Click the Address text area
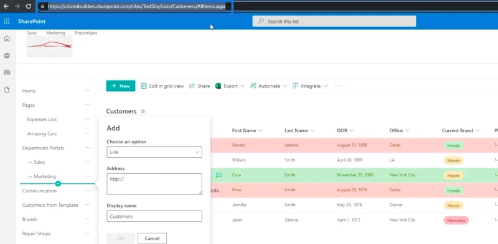Image resolution: width=498 pixels, height=244 pixels. click(154, 184)
